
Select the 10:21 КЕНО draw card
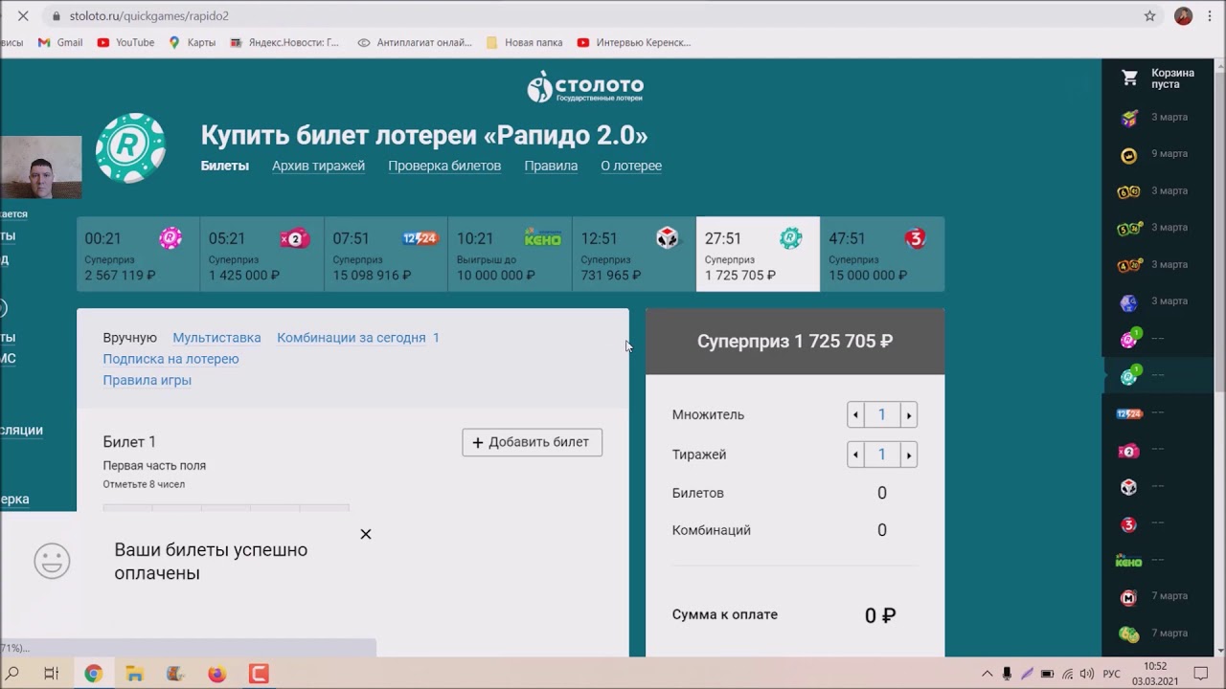pyautogui.click(x=510, y=254)
